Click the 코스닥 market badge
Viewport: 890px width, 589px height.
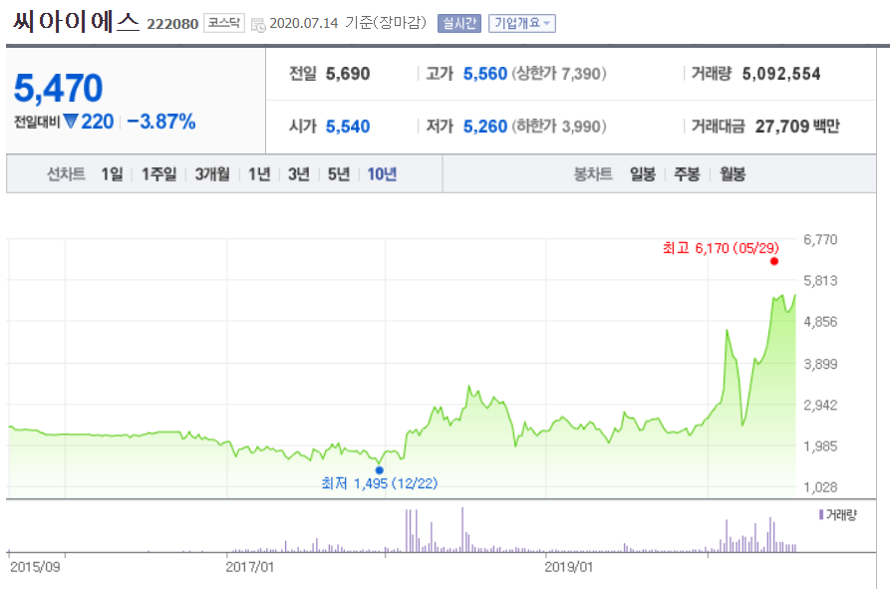point(224,23)
